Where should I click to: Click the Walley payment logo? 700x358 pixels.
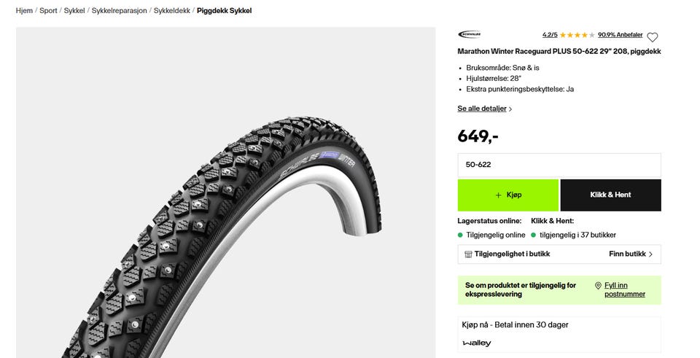click(x=477, y=343)
